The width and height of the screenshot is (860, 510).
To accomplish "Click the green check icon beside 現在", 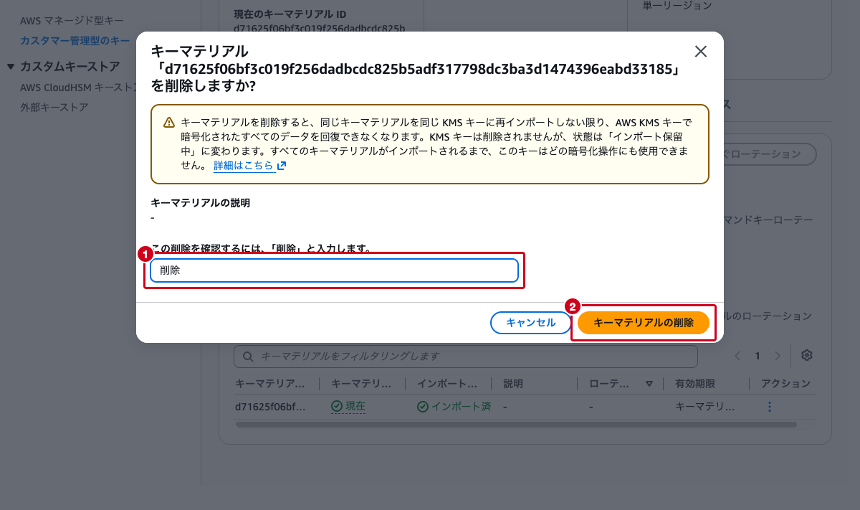I will tap(337, 407).
